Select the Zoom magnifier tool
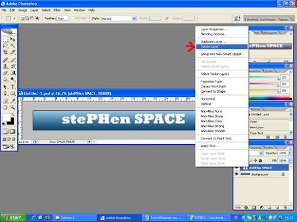The image size is (297, 222). [13, 107]
